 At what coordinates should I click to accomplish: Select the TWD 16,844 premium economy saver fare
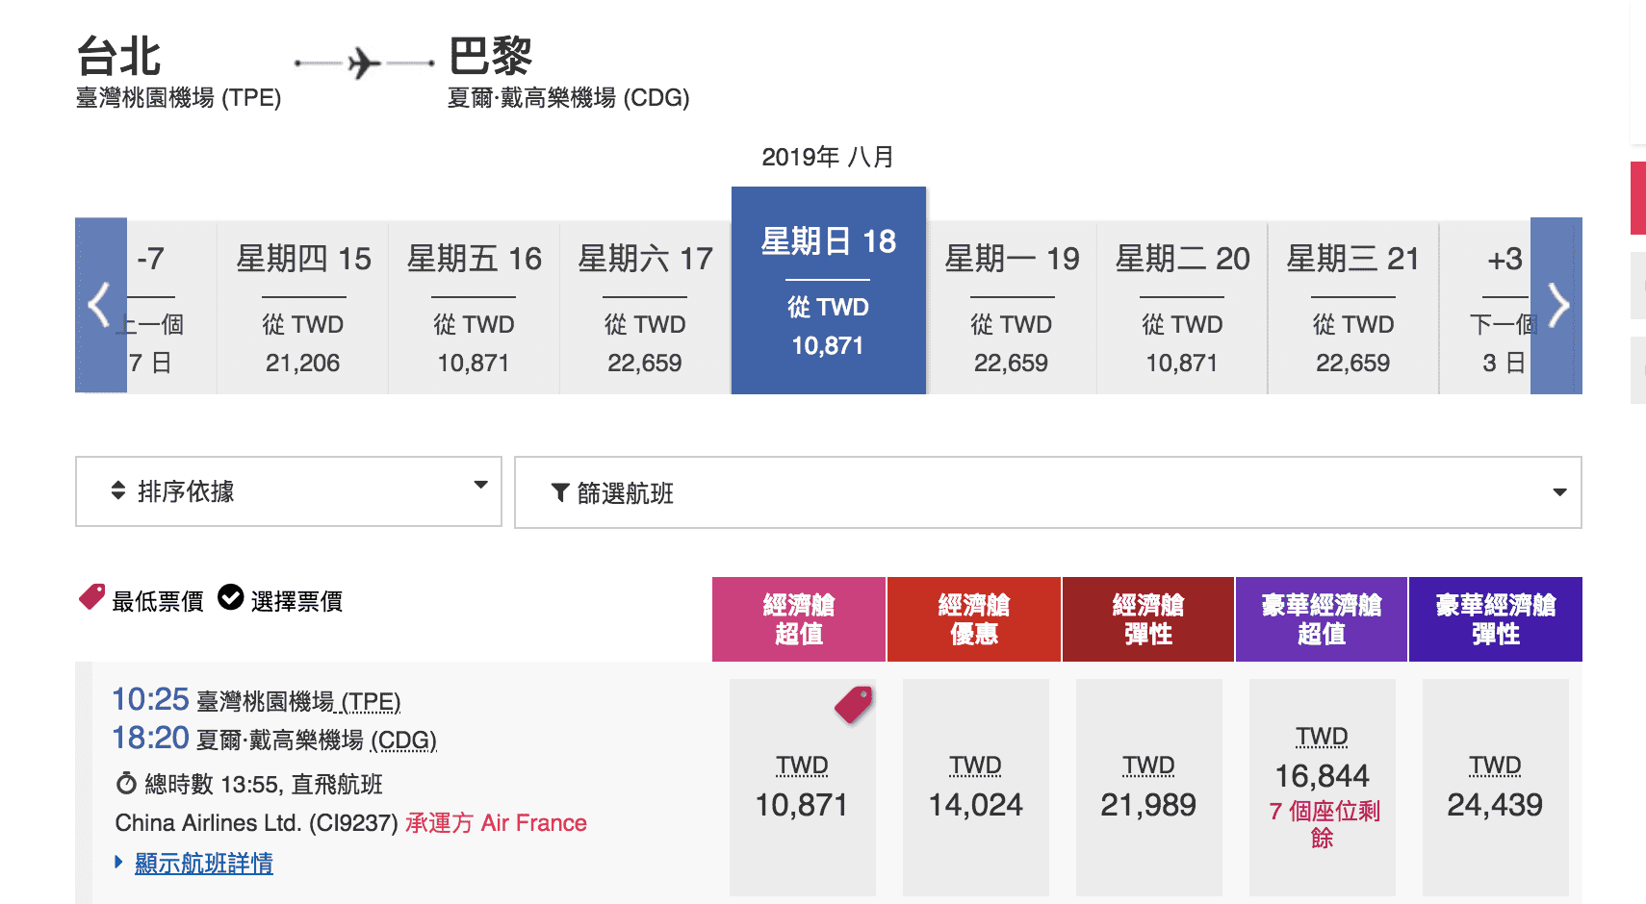[1322, 788]
